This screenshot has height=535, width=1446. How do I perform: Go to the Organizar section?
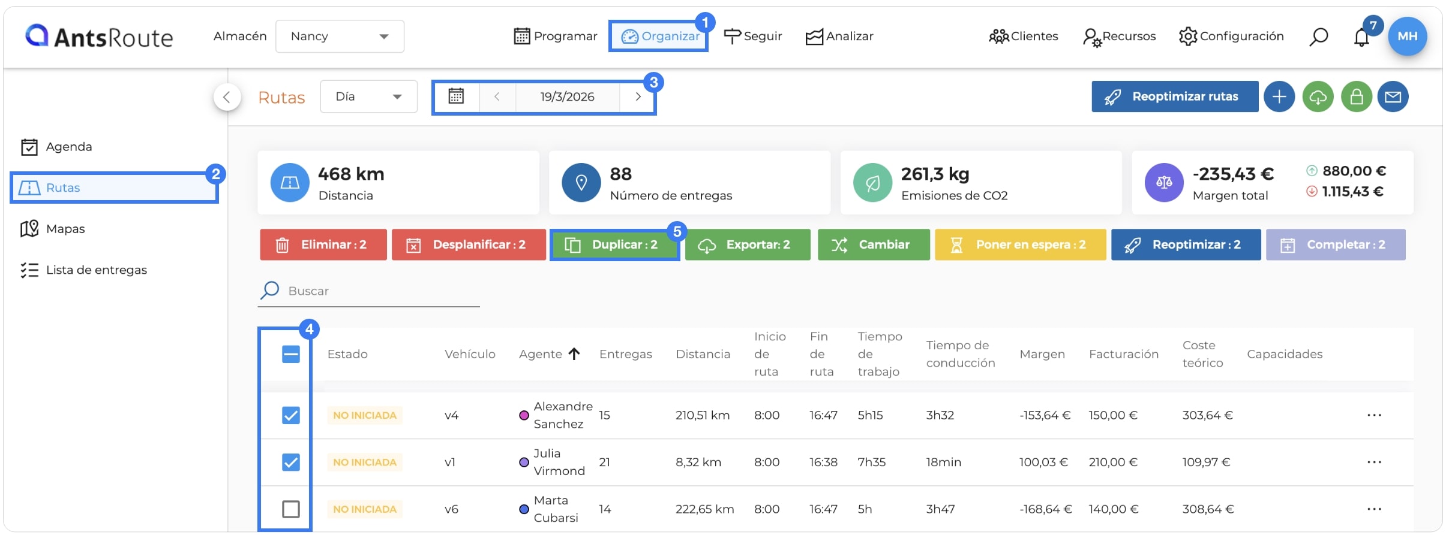click(x=659, y=37)
